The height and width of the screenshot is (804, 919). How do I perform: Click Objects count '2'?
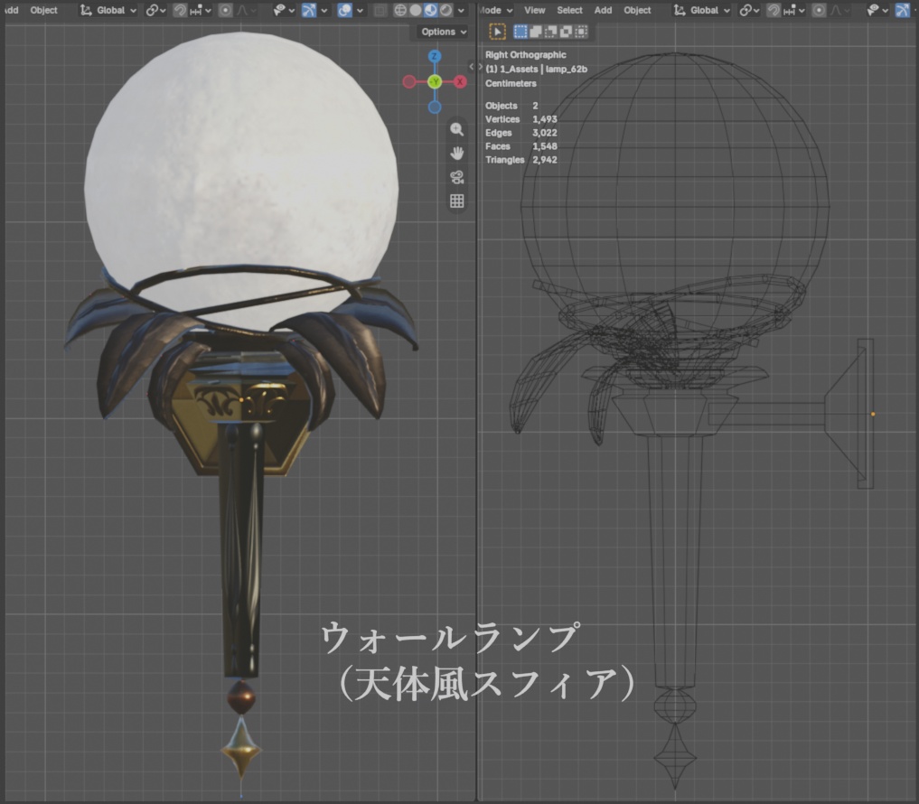[x=535, y=106]
